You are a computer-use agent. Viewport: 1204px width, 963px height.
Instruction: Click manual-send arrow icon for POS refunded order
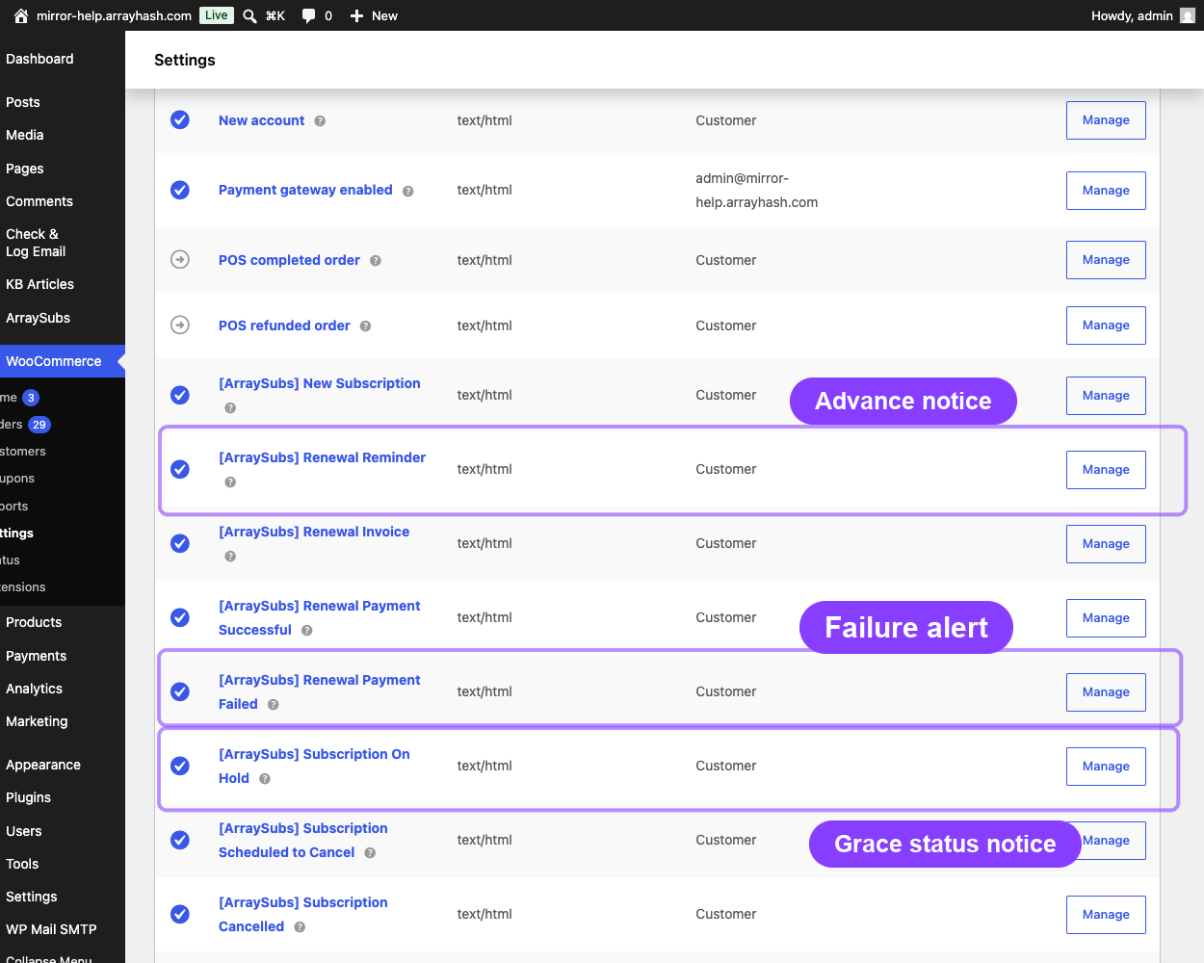(x=180, y=325)
